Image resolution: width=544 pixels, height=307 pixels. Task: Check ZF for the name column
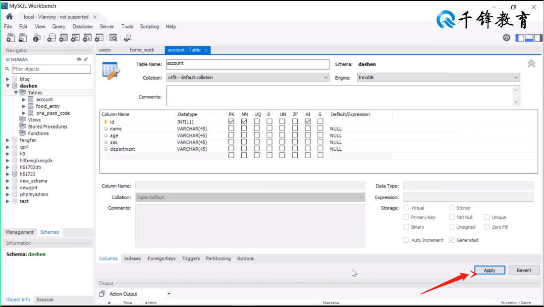[x=295, y=129]
